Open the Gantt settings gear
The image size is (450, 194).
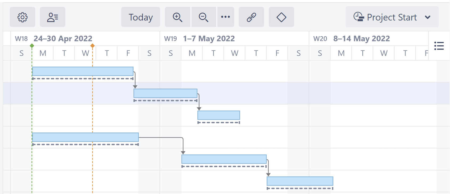pos(22,17)
